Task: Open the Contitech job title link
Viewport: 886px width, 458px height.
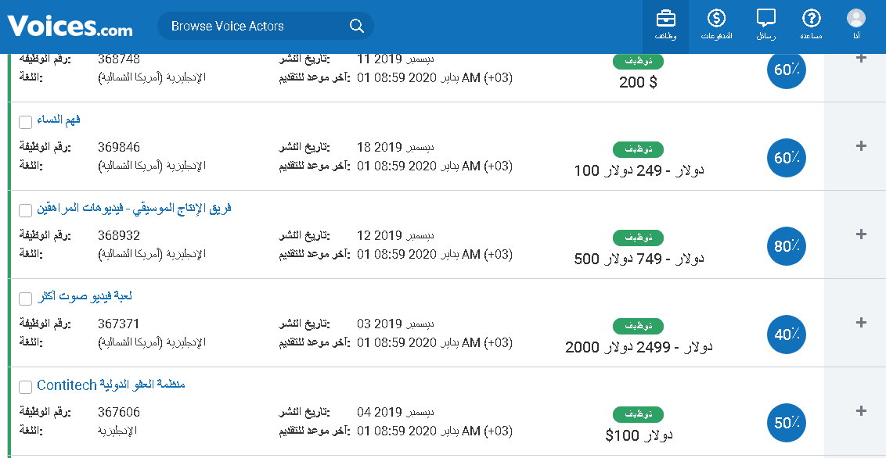Action: click(x=110, y=385)
